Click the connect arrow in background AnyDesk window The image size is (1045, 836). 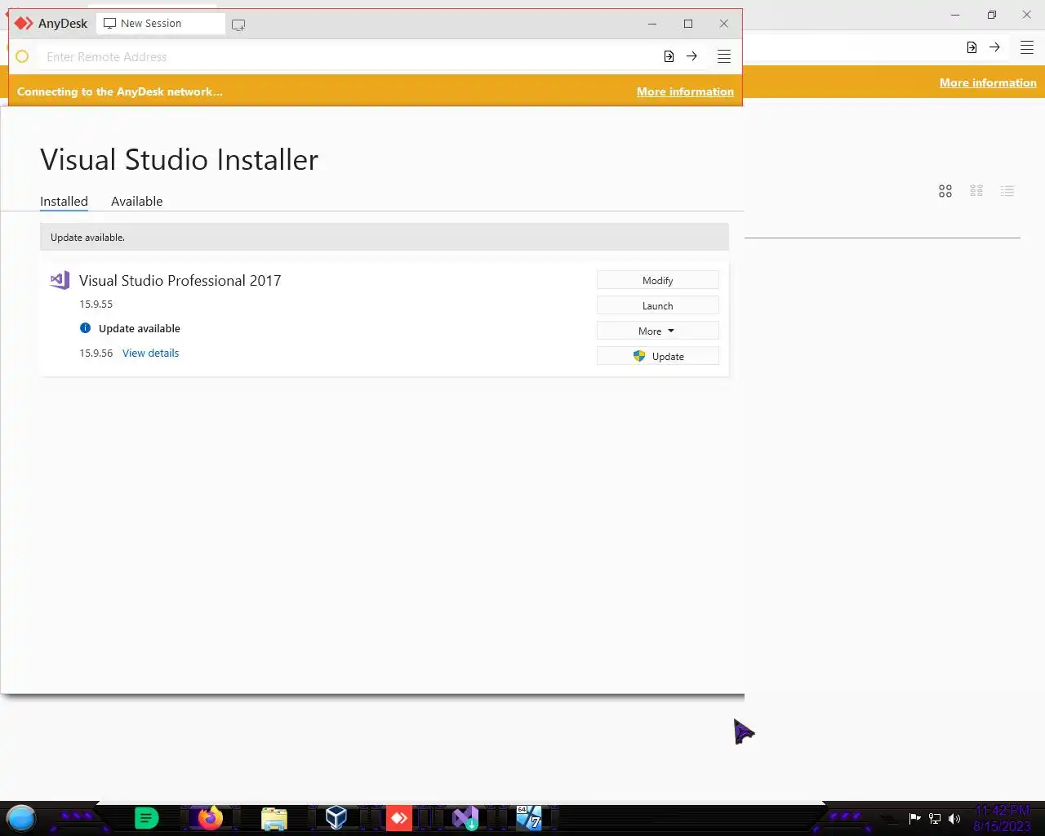coord(994,47)
